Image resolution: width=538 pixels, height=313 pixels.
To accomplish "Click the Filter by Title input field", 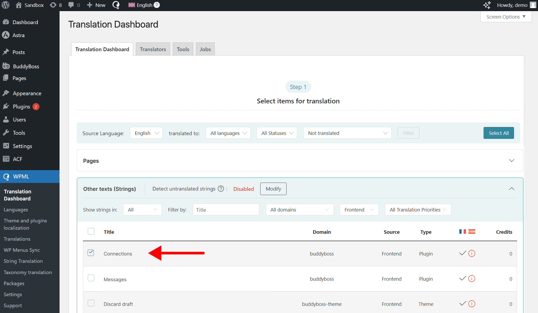I will click(x=226, y=210).
